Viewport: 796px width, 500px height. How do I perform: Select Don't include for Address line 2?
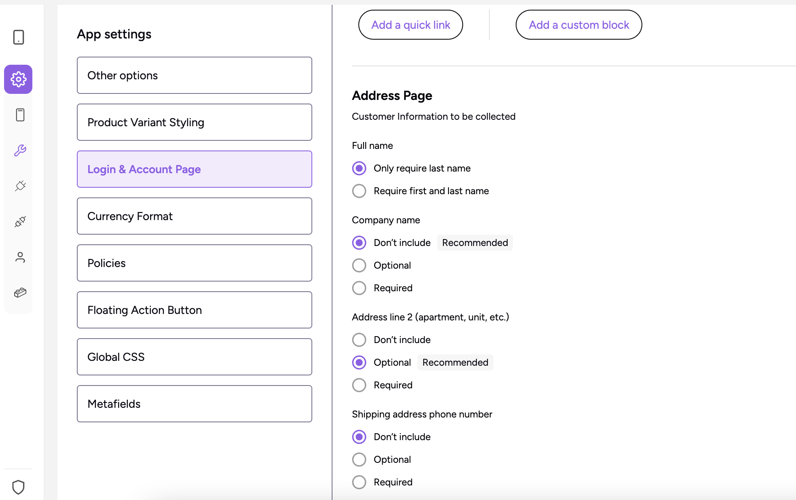tap(359, 340)
